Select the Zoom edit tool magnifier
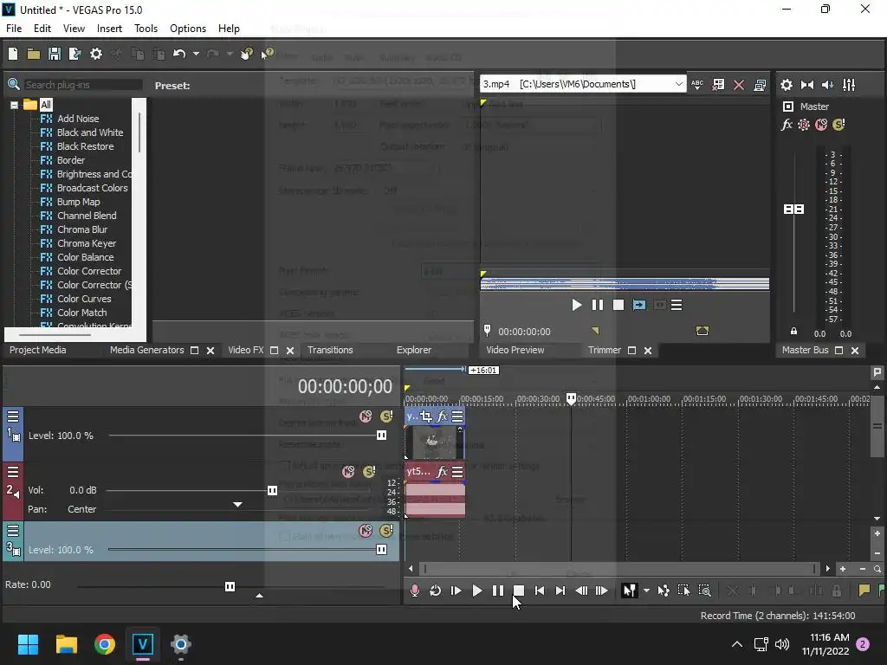The width and height of the screenshot is (887, 665). click(x=705, y=591)
